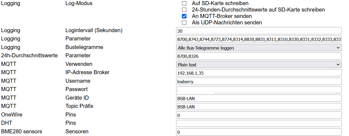Click the Logintervall (Sekunden) field

[x=259, y=31]
